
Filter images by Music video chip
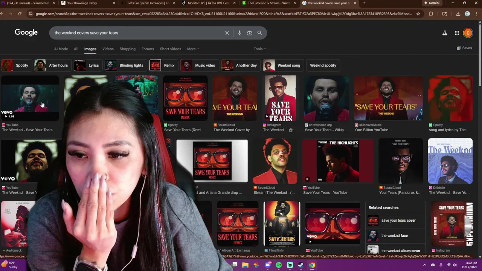199,65
